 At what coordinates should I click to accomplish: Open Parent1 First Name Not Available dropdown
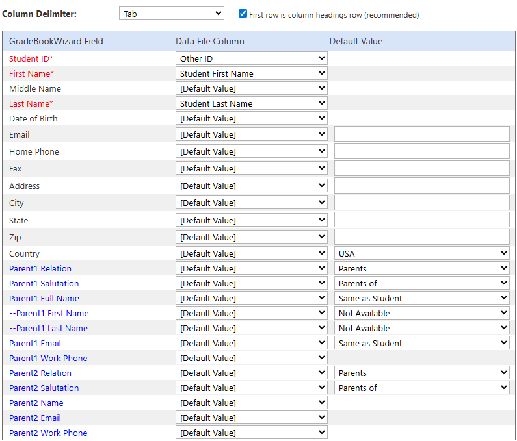pos(421,313)
